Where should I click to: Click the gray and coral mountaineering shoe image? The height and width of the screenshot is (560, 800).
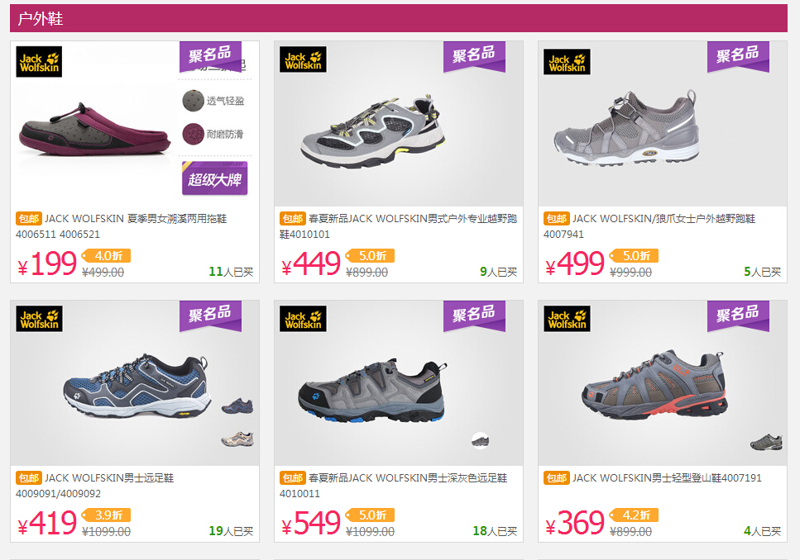point(655,385)
